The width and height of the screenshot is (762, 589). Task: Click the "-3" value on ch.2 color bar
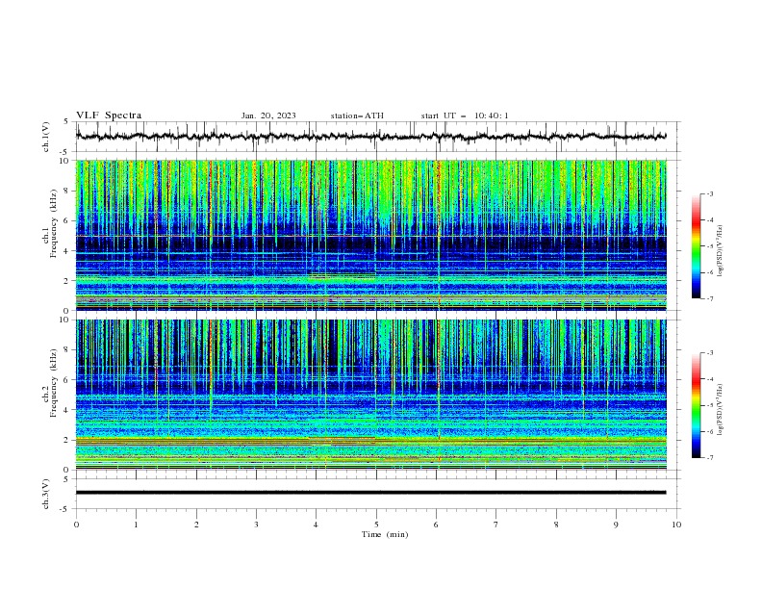pos(709,353)
